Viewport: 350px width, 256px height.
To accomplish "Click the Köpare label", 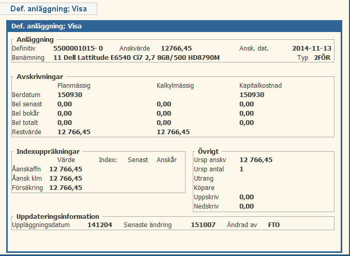I will point(204,188).
